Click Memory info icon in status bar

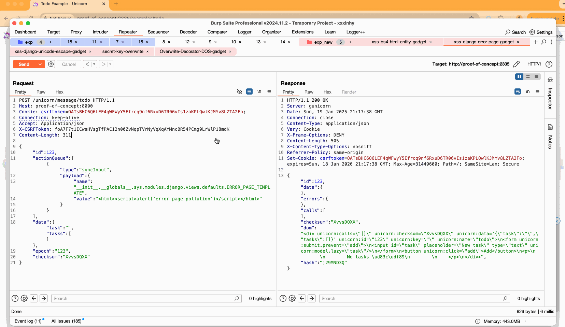tap(478, 321)
